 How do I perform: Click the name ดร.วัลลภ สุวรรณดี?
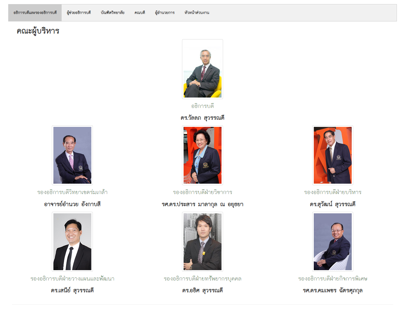tap(203, 118)
